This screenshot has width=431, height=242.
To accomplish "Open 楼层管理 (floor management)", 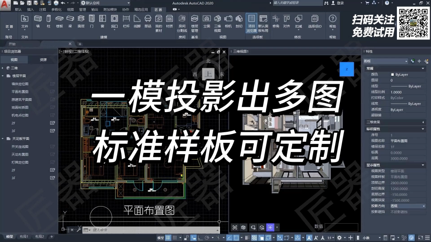I will click(x=194, y=23).
